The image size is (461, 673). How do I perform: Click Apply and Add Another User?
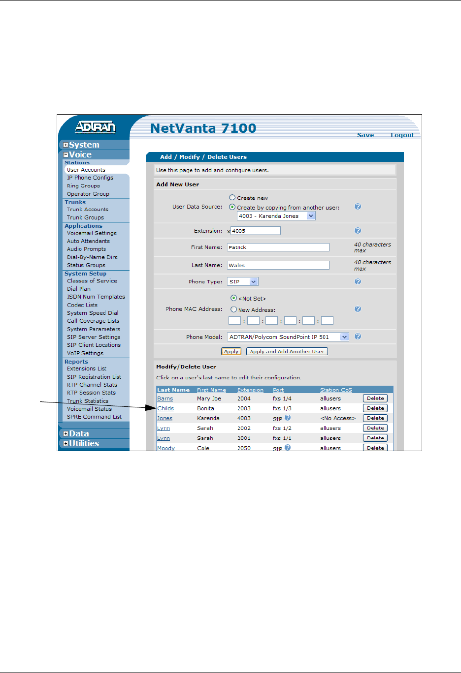pyautogui.click(x=287, y=351)
